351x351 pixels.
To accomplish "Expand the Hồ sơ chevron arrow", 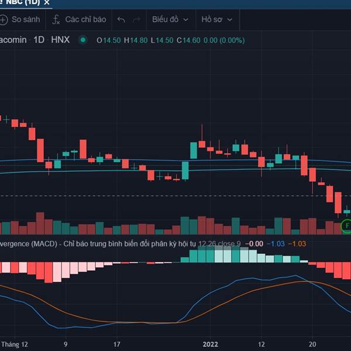I will coord(230,20).
